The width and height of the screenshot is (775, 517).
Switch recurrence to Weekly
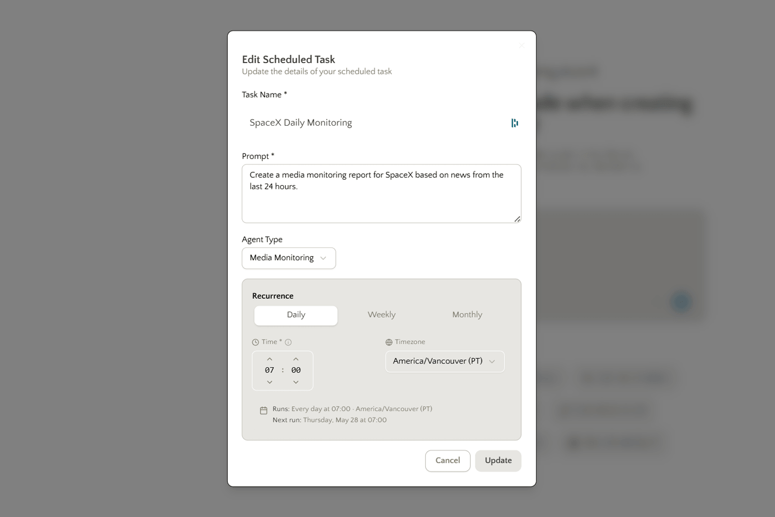(381, 315)
